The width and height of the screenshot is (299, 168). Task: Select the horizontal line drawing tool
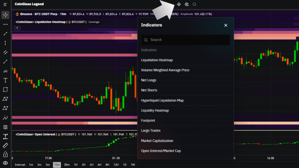(x=5, y=24)
